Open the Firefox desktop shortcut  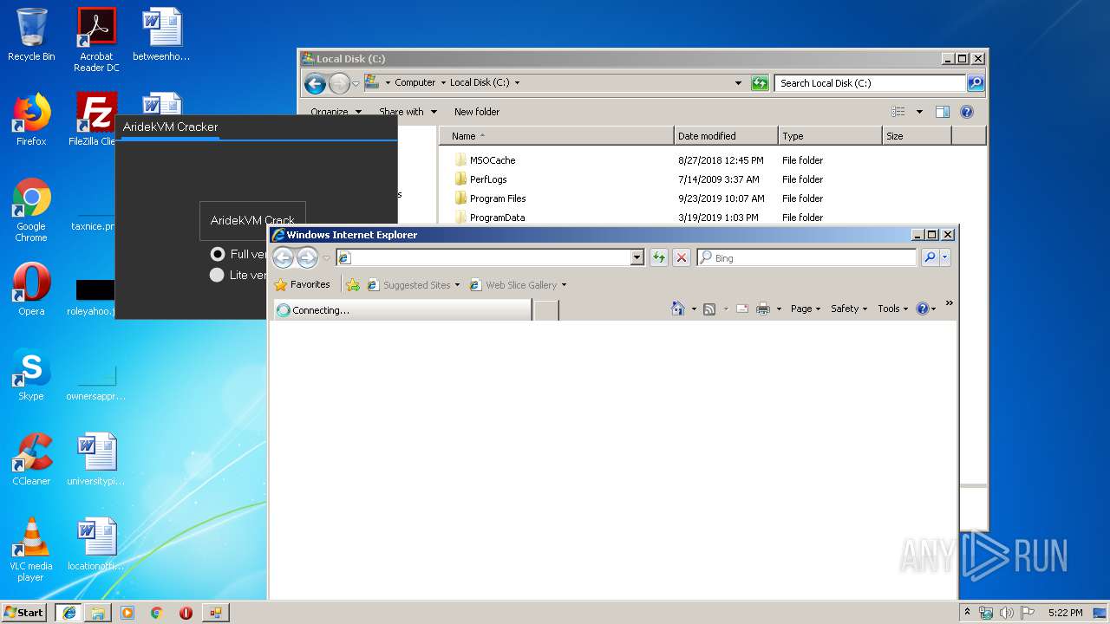pyautogui.click(x=31, y=120)
